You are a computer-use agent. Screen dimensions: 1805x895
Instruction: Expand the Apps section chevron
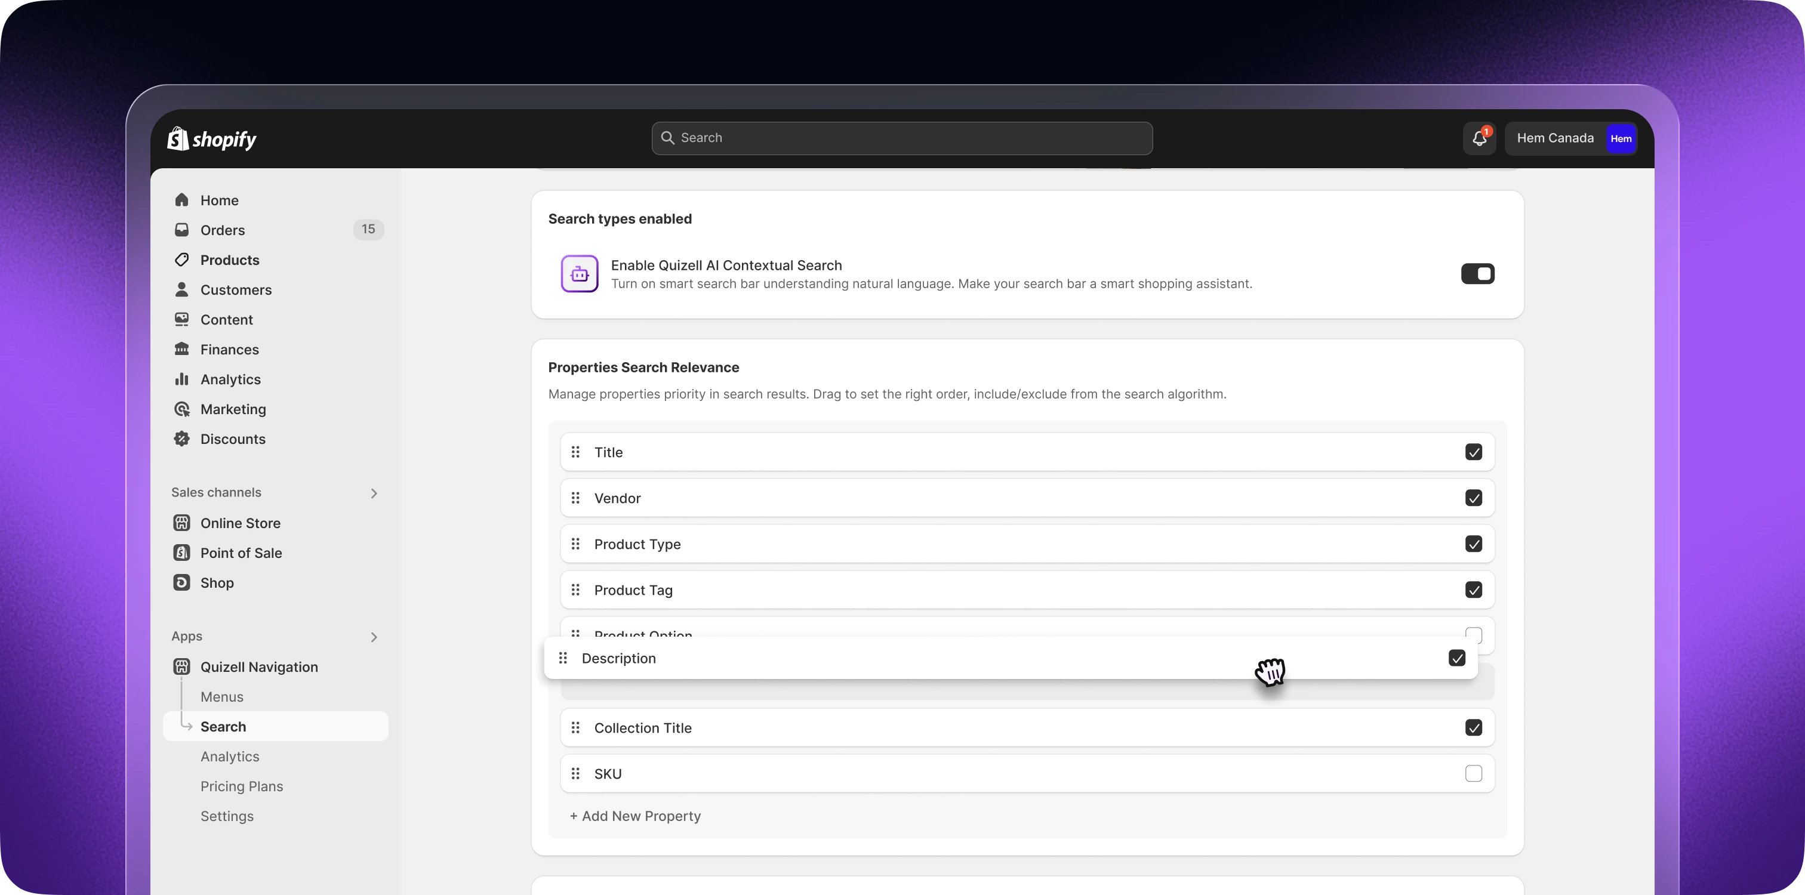(x=374, y=637)
